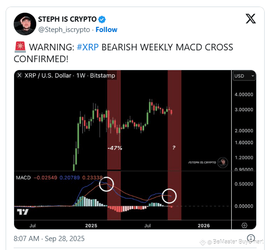This screenshot has width=267, height=250.
Task: Select the 2026 label on time axis
Action: click(203, 226)
